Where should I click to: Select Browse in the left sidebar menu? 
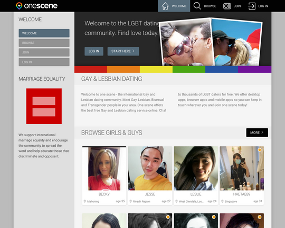coord(44,43)
